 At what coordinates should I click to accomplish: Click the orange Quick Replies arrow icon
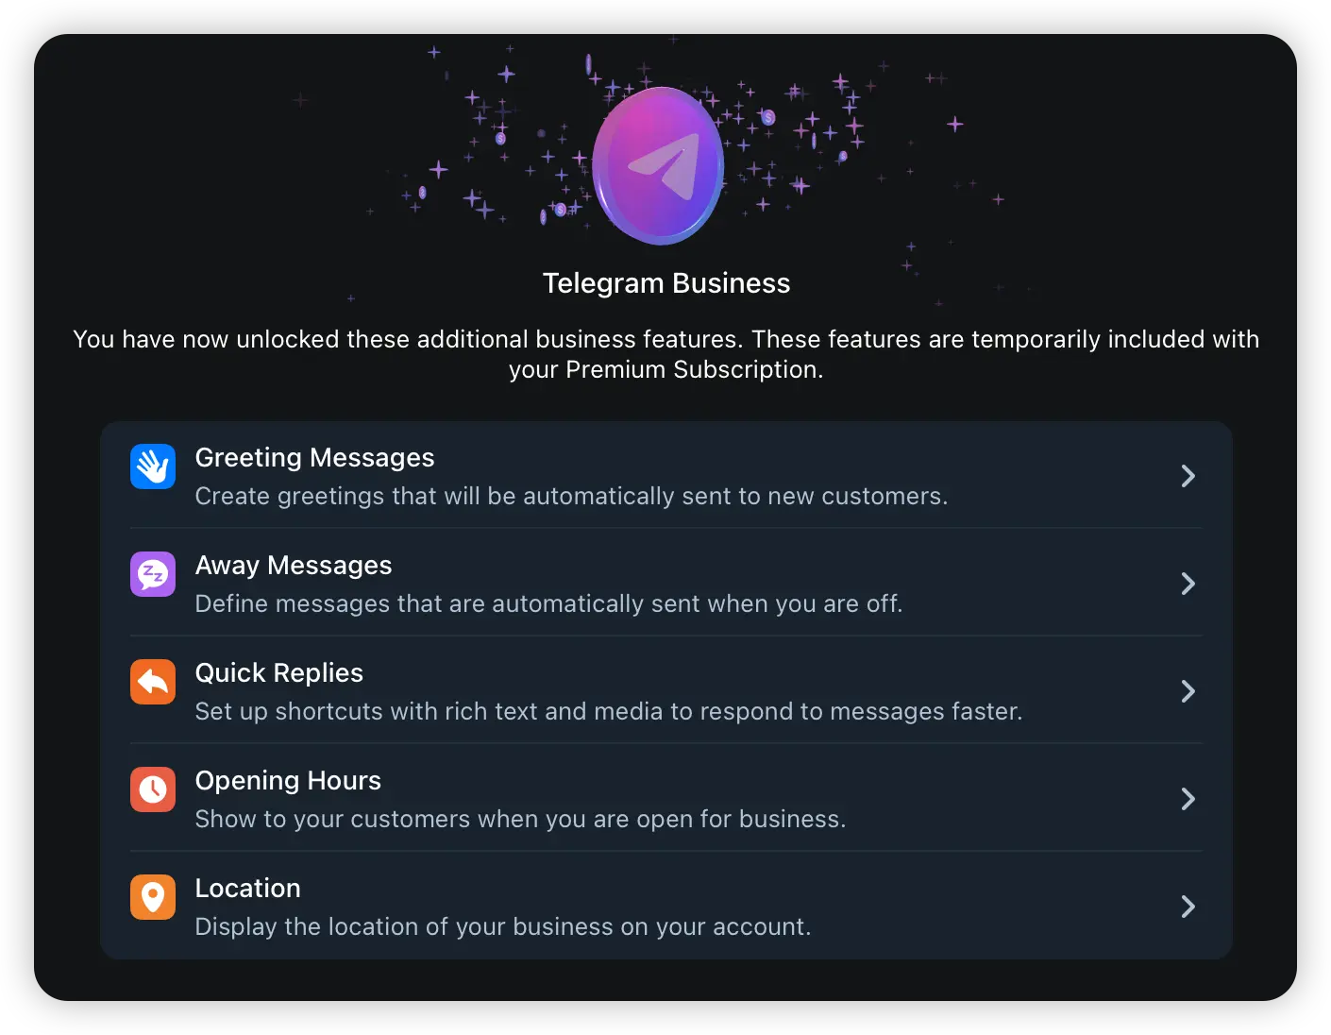click(x=153, y=682)
